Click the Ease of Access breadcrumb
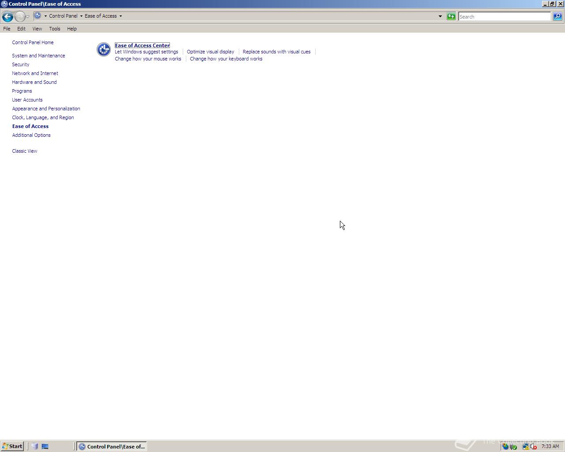This screenshot has height=452, width=565. tap(101, 16)
